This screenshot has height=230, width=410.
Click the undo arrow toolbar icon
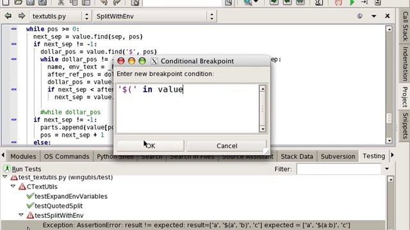coord(104,3)
